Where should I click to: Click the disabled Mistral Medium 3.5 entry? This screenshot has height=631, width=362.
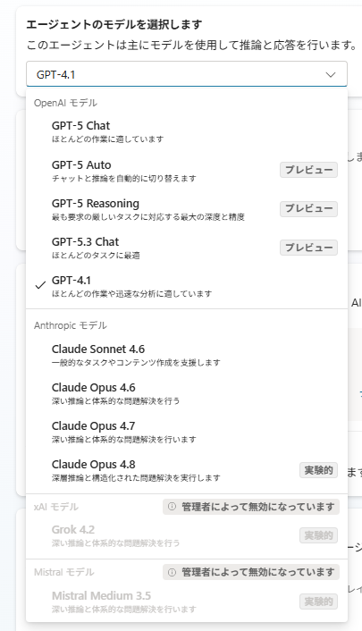pos(187,602)
